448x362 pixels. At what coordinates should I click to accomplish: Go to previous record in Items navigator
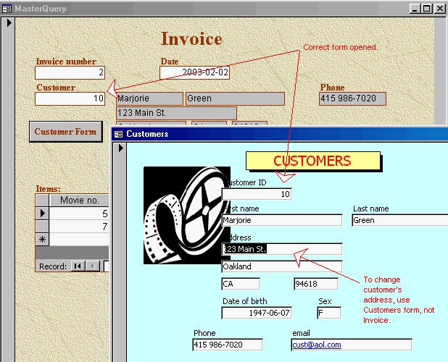(92, 266)
